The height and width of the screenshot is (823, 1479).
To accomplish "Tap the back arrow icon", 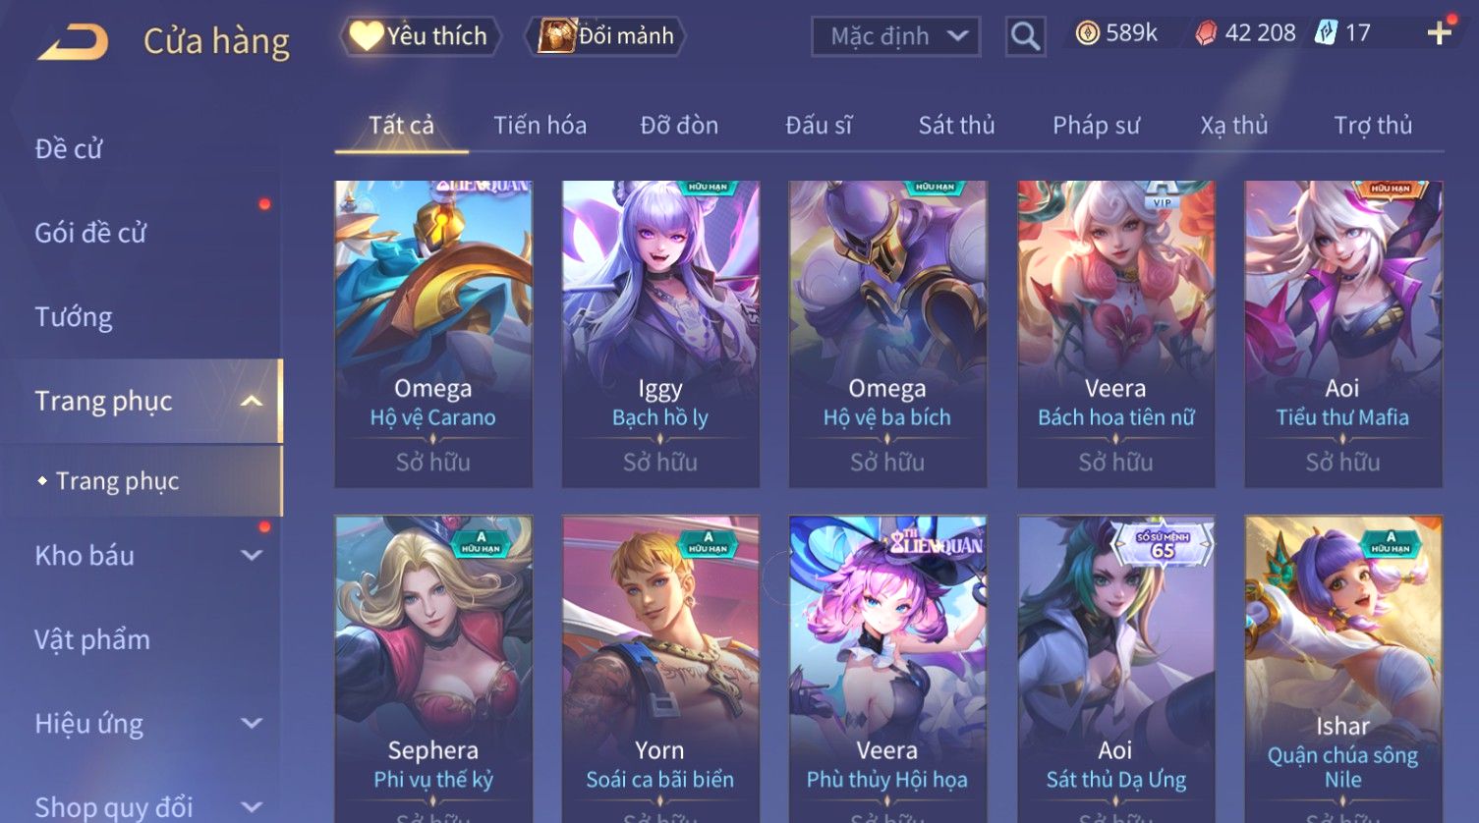I will point(73,42).
